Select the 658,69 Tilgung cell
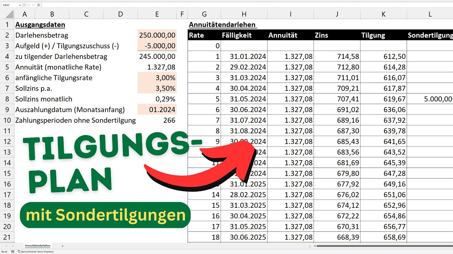 tap(384, 237)
